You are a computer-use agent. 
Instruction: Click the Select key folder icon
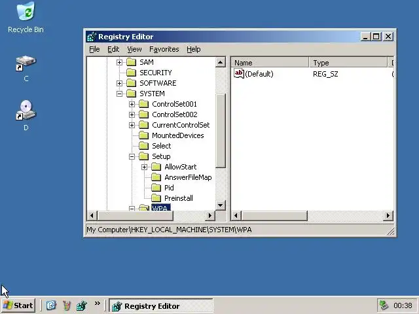pyautogui.click(x=144, y=146)
